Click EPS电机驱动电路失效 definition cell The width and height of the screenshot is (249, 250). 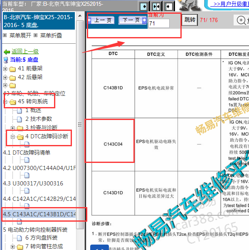pos(156,144)
